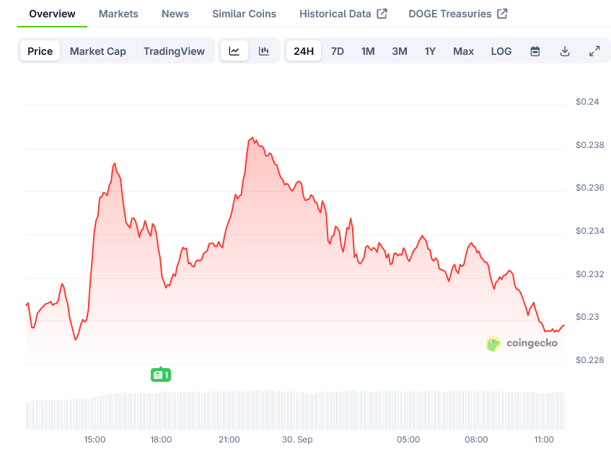The image size is (611, 454).
Task: Download chart data icon
Action: (x=565, y=51)
